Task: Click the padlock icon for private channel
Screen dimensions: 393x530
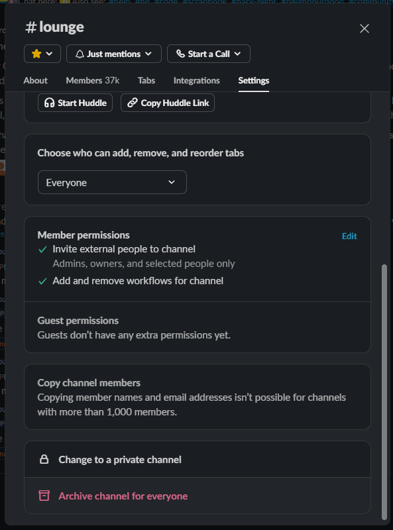Action: click(44, 459)
